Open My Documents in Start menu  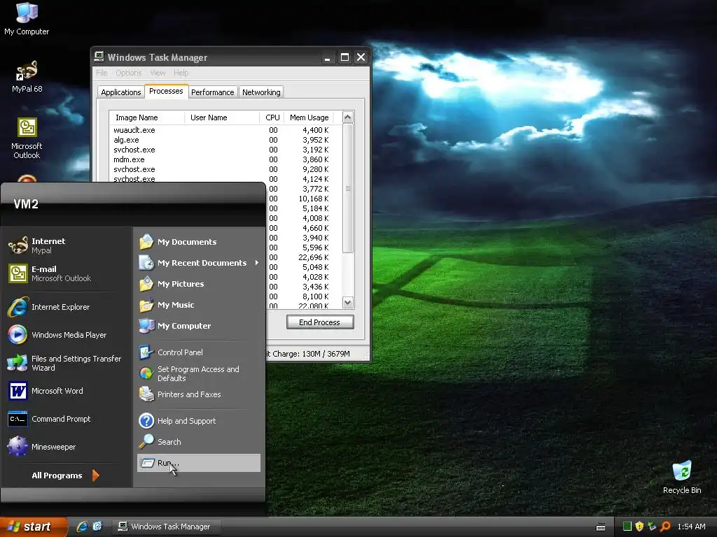pyautogui.click(x=199, y=242)
